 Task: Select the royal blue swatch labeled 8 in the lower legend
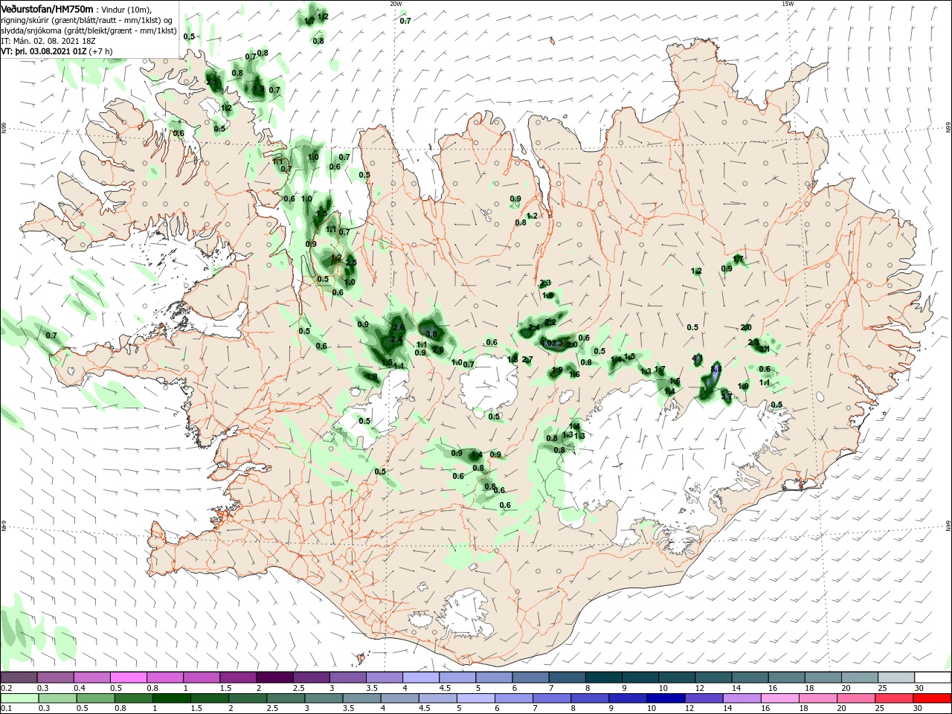click(x=591, y=698)
